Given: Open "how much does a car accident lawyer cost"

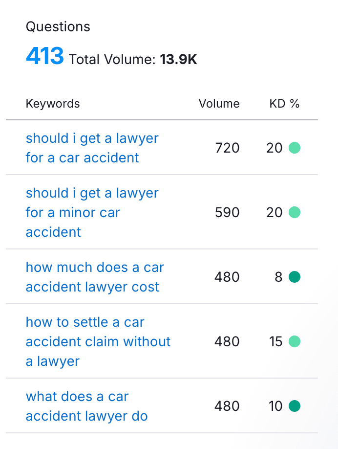Looking at the screenshot, I should [94, 277].
